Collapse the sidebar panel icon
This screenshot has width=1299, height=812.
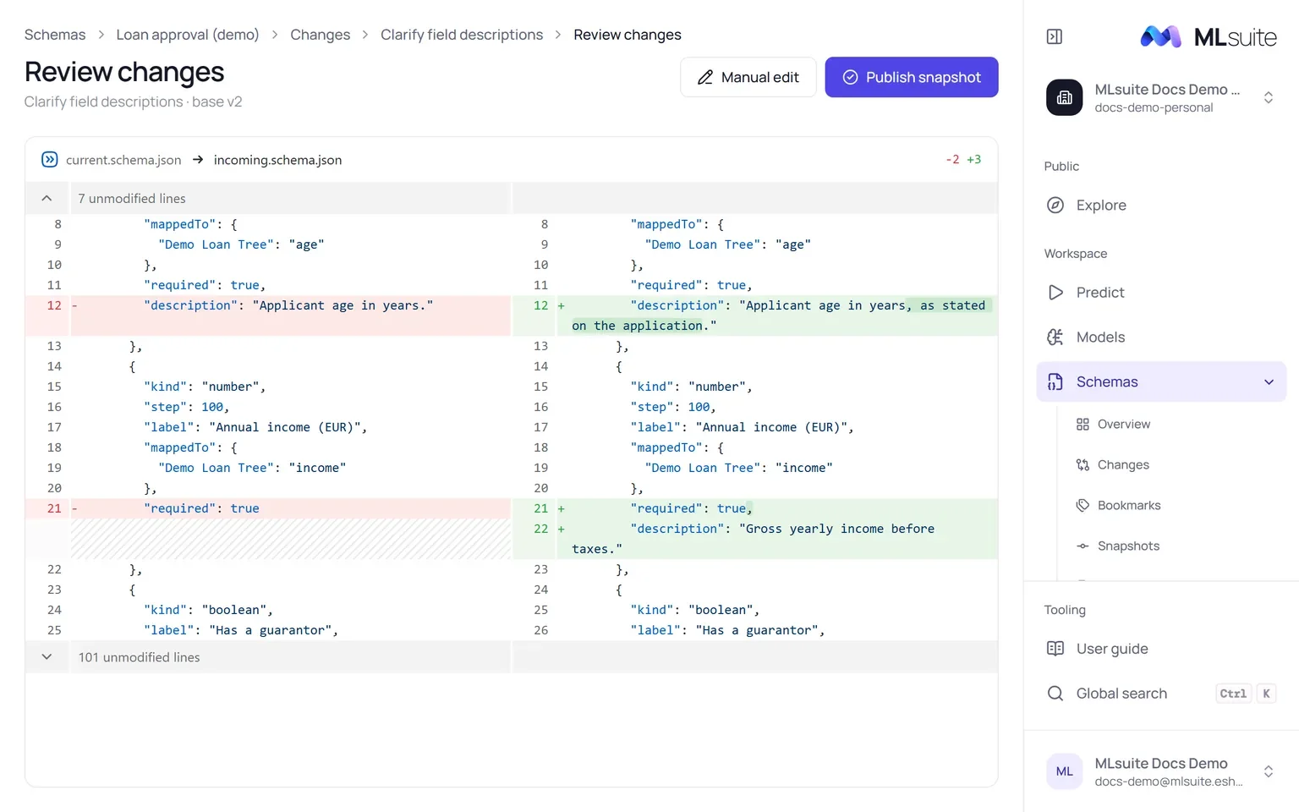1055,36
